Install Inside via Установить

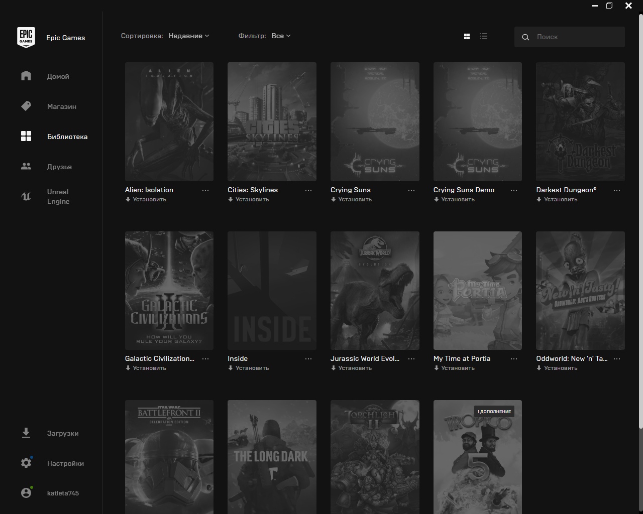point(249,368)
